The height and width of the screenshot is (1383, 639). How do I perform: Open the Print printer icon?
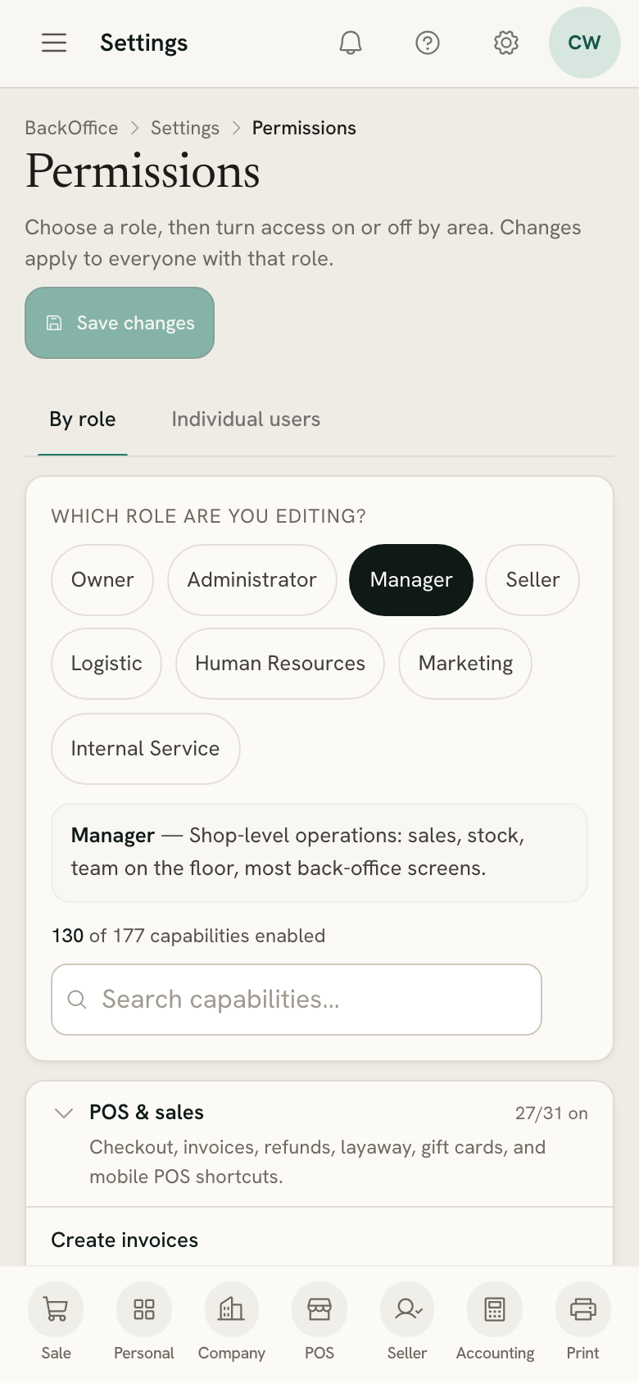[583, 1309]
